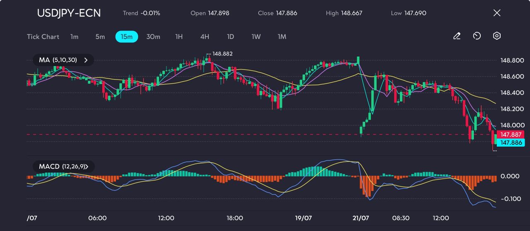The height and width of the screenshot is (231, 530).
Task: Select the 1D daily timeframe
Action: click(x=231, y=37)
